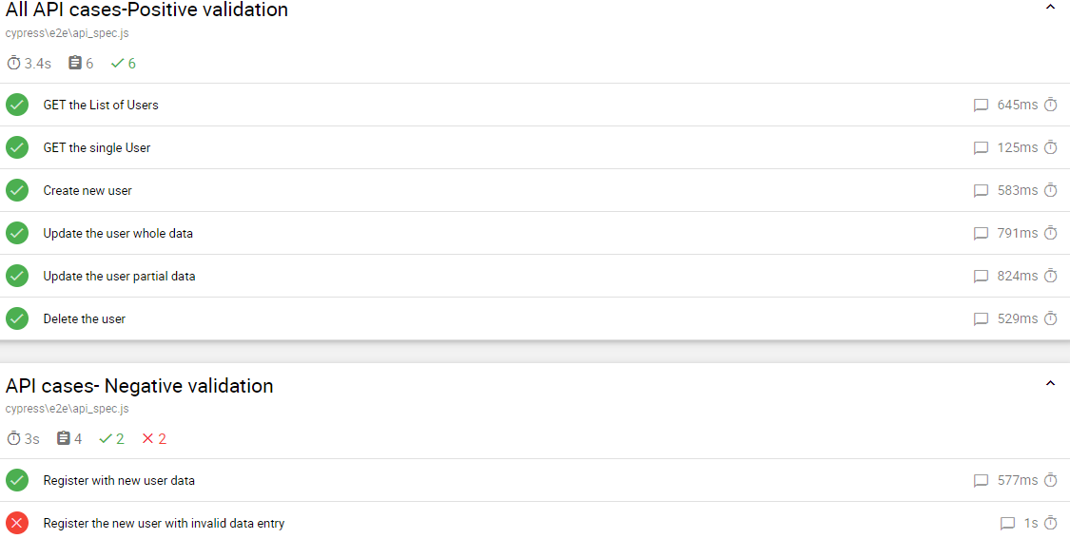1070x539 pixels.
Task: Filter by 6 passed tests in Positive validation
Action: tap(124, 64)
